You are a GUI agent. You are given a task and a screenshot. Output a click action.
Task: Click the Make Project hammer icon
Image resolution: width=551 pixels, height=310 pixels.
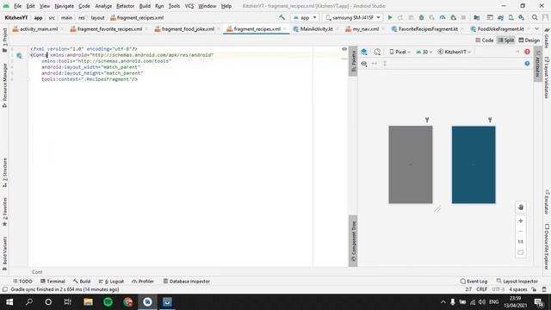(x=282, y=17)
